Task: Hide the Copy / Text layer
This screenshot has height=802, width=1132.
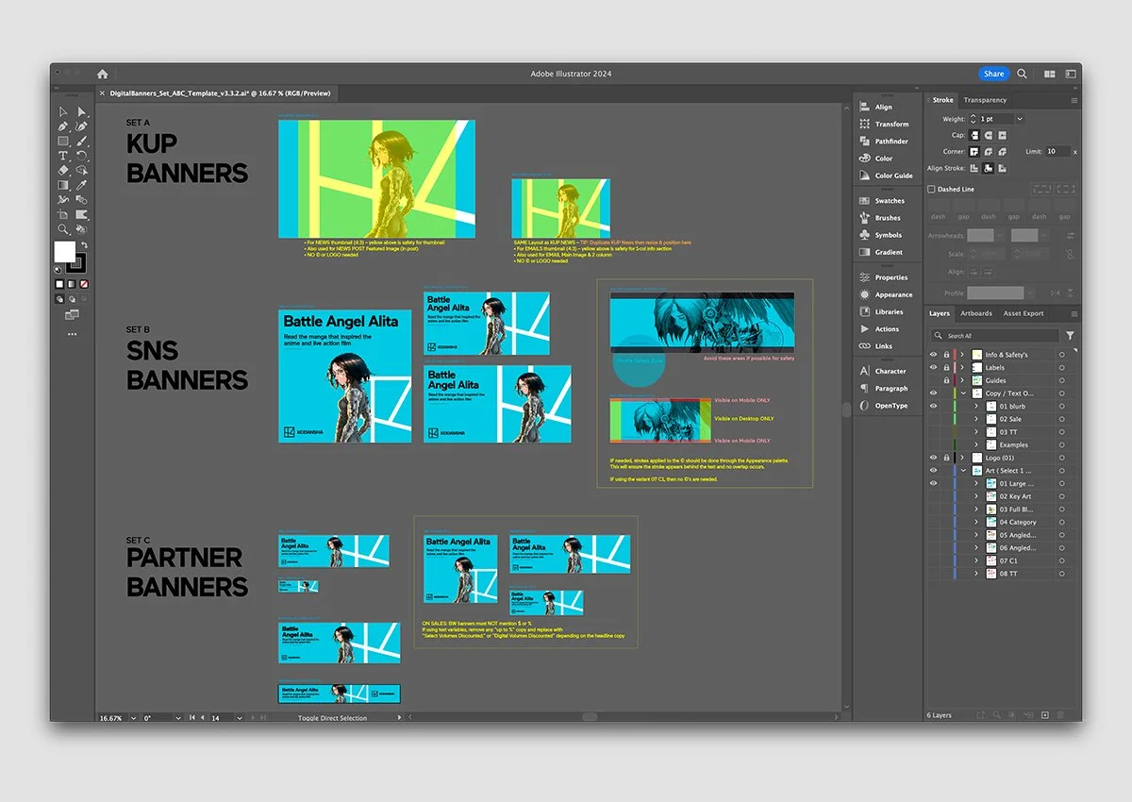Action: pos(934,393)
